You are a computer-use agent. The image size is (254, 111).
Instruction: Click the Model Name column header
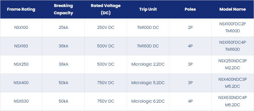[x=233, y=9]
